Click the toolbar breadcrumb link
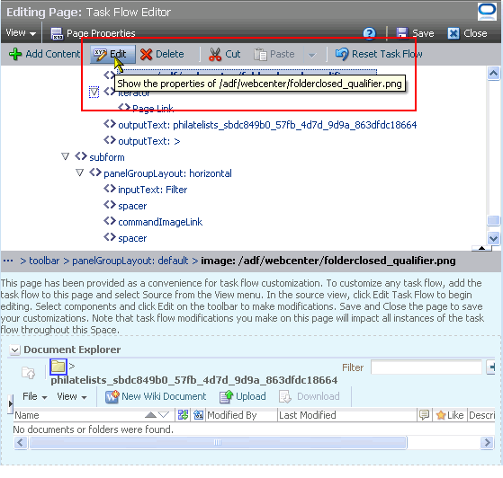The height and width of the screenshot is (478, 503). [44, 261]
